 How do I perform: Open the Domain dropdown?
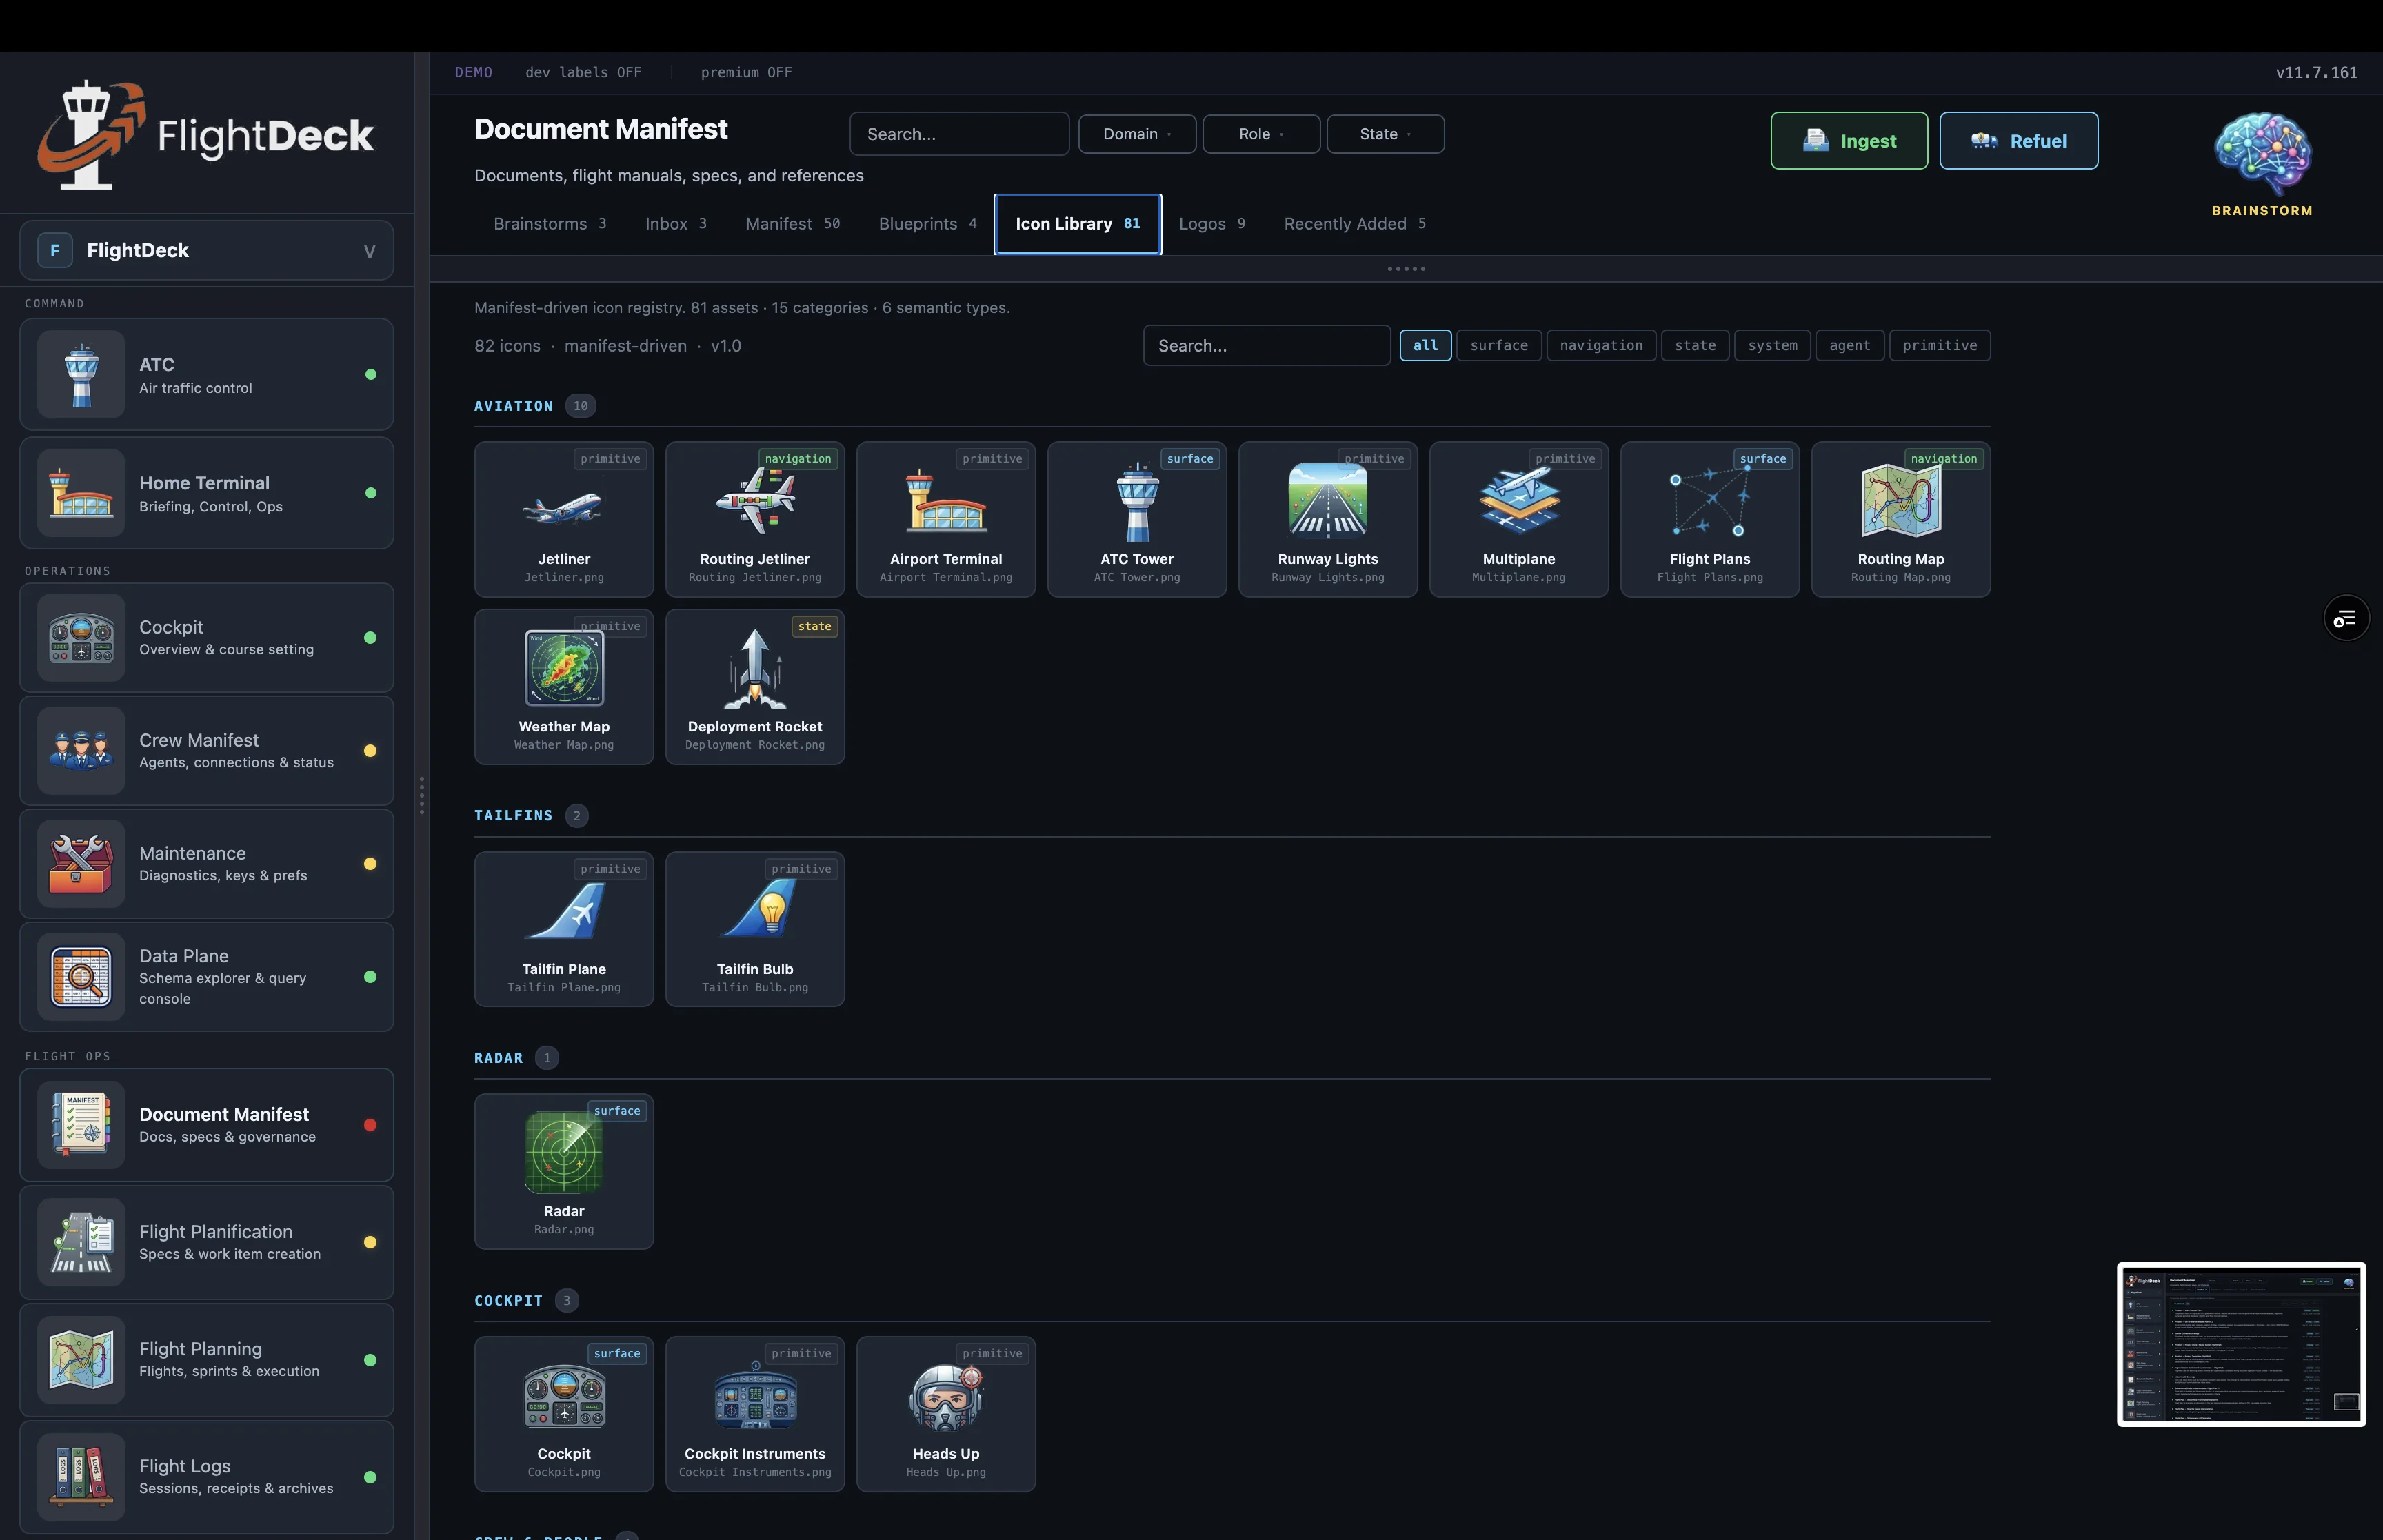point(1136,133)
